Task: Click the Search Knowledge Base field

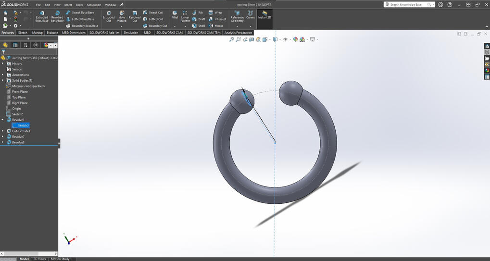Action: tap(406, 4)
